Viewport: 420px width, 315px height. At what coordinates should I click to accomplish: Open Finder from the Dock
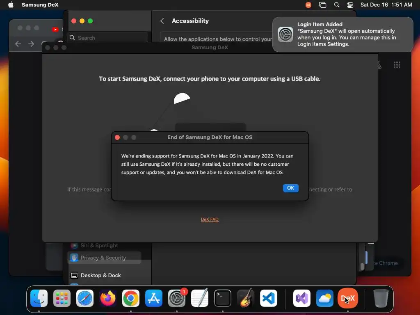[39, 298]
